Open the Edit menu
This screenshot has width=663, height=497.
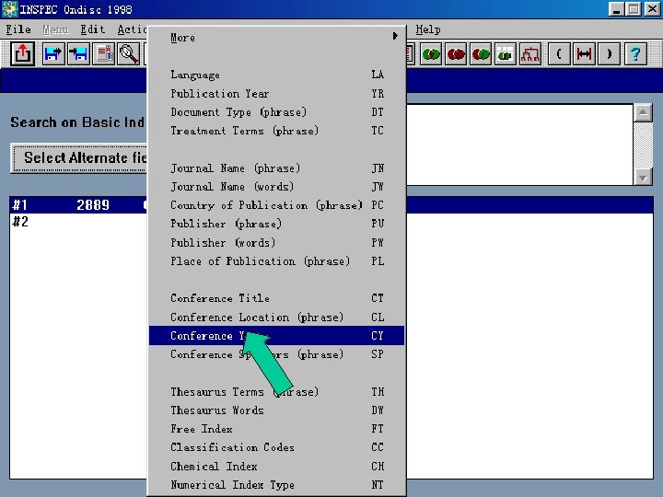(x=93, y=29)
